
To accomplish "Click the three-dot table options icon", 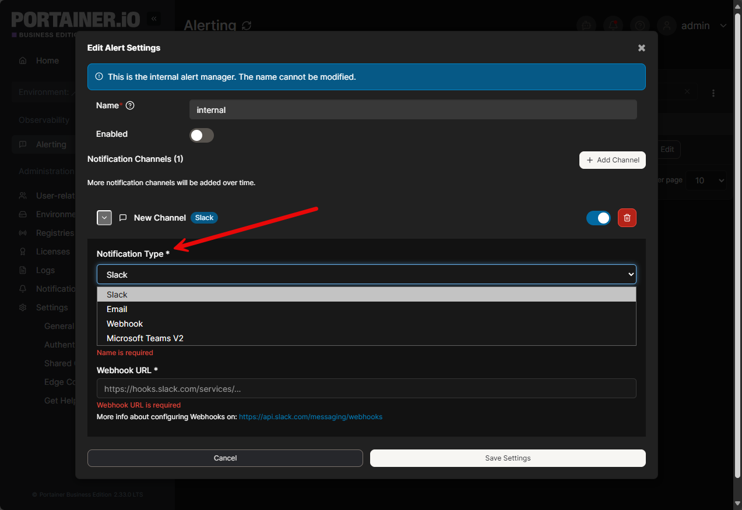I will click(713, 93).
